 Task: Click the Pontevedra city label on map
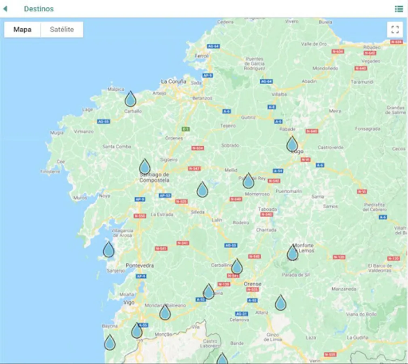(140, 265)
